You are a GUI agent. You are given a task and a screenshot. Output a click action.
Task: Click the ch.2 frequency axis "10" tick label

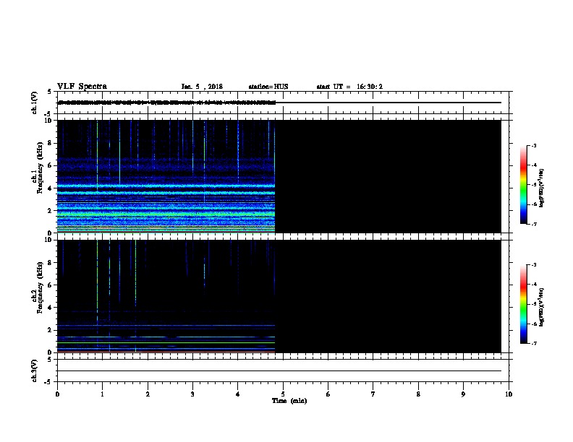(48, 240)
